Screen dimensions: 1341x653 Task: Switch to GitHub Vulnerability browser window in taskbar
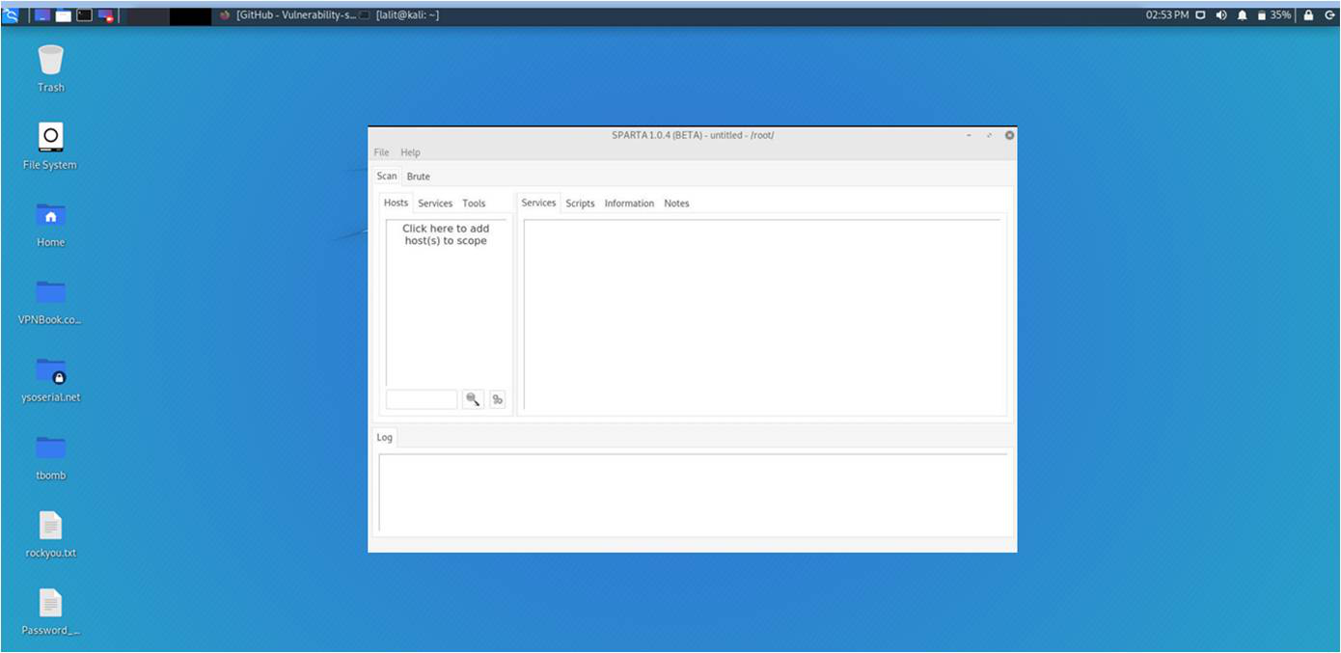[x=287, y=15]
